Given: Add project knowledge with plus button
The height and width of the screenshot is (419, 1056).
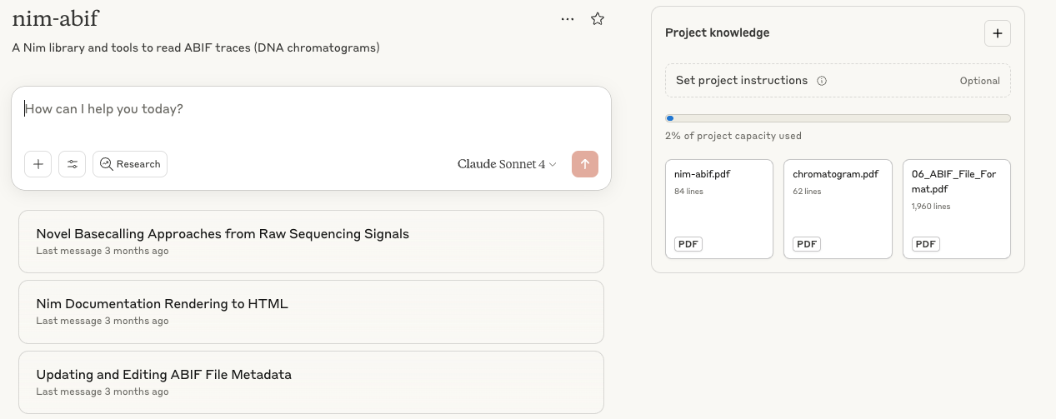Looking at the screenshot, I should [x=997, y=33].
